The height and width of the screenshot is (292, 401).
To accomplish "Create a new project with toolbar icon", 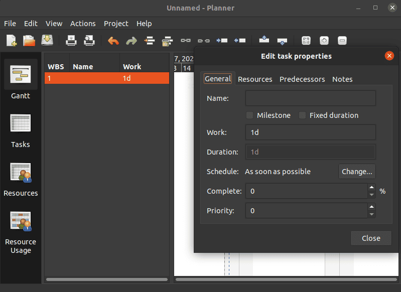I will [x=12, y=41].
